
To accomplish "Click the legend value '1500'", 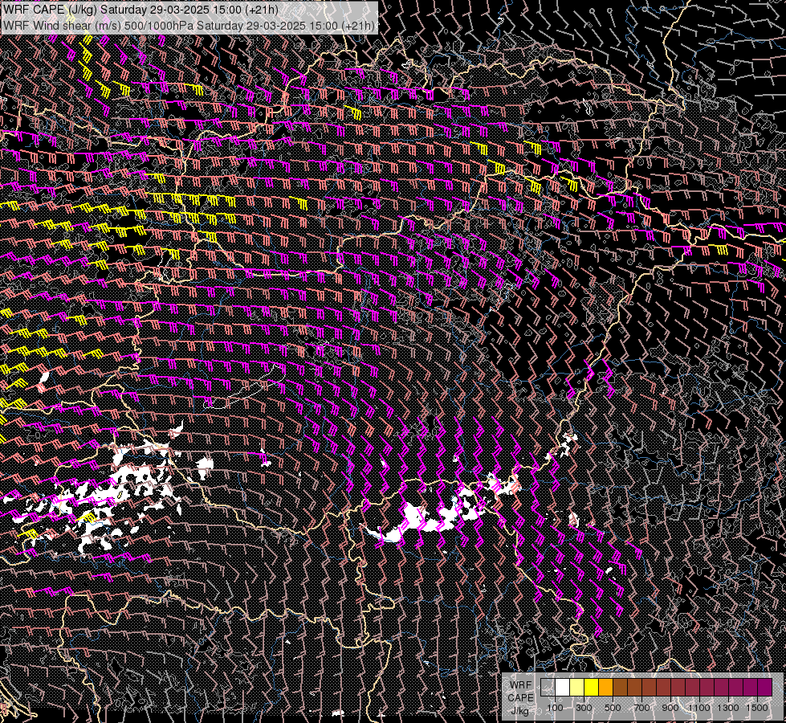I will (757, 708).
